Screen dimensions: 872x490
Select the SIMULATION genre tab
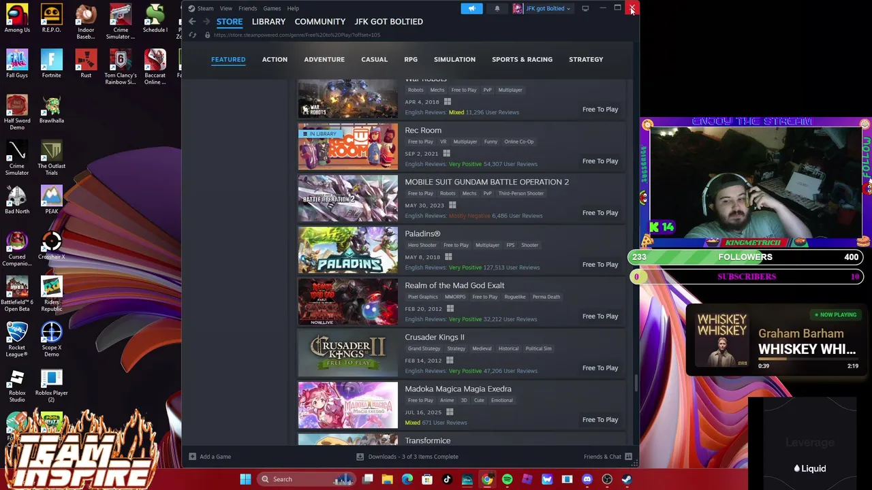pyautogui.click(x=454, y=59)
